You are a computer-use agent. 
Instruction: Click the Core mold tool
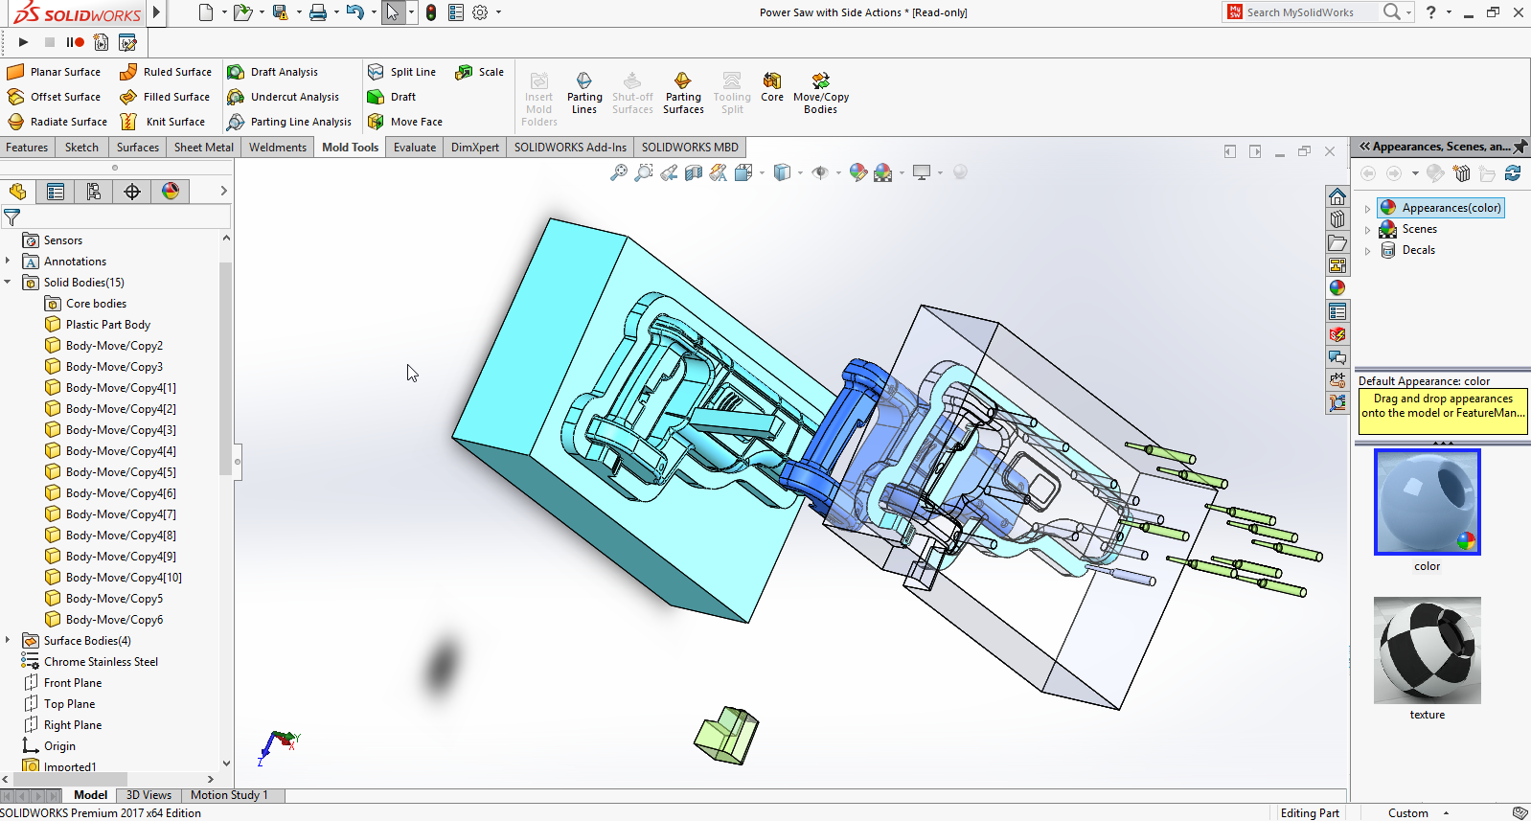click(772, 87)
